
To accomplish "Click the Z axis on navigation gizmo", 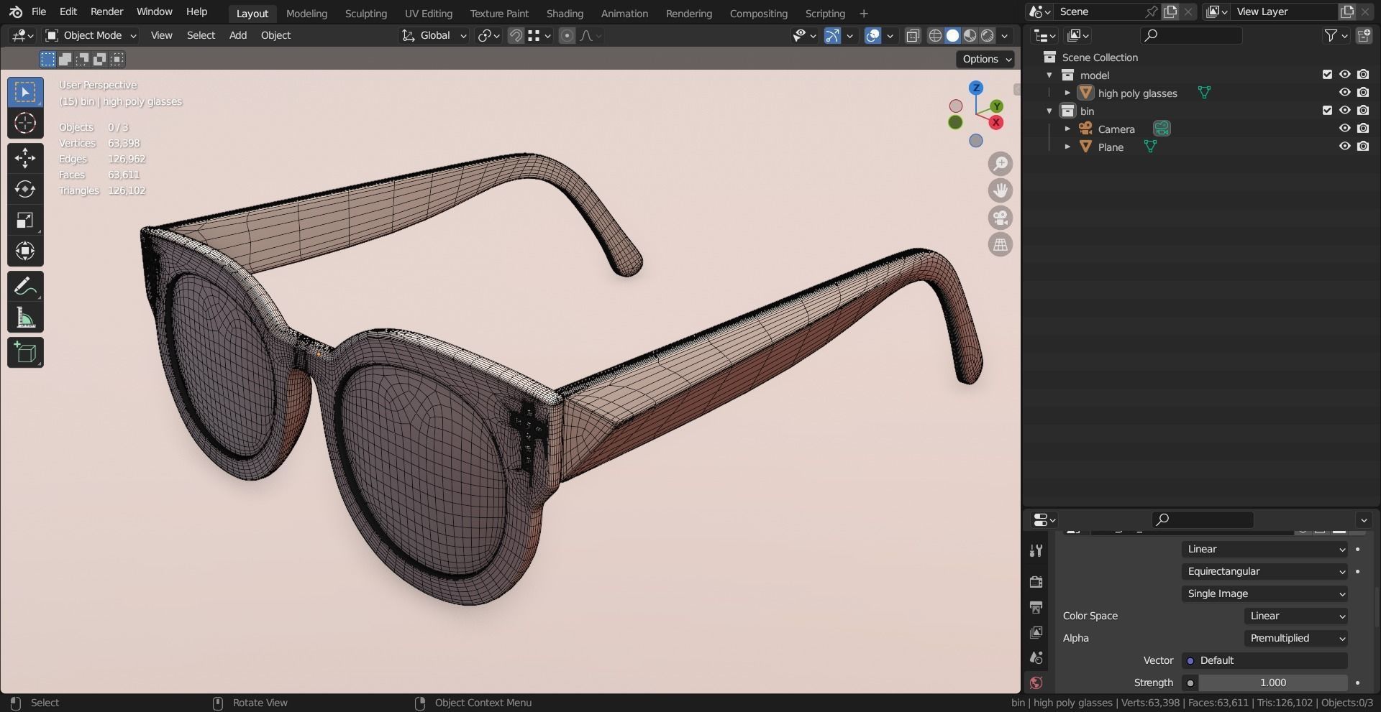I will click(976, 88).
